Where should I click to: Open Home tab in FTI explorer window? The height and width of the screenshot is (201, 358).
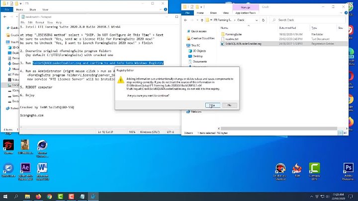pos(19,9)
